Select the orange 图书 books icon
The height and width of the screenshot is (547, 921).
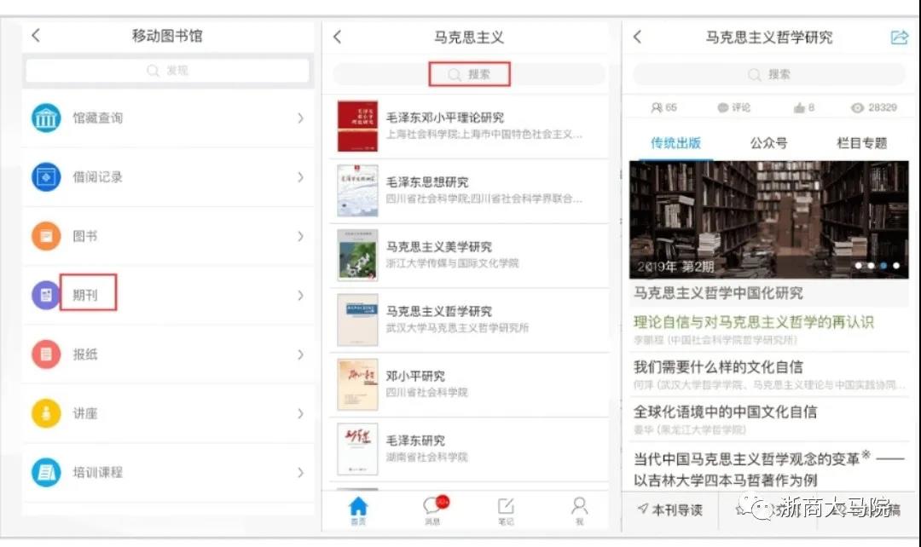[x=46, y=236]
